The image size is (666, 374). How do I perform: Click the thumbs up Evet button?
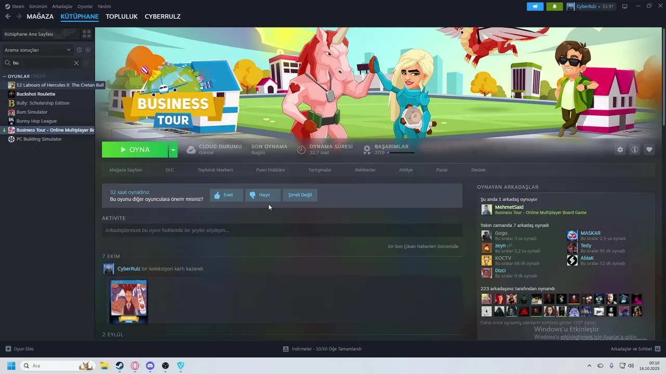pyautogui.click(x=226, y=195)
